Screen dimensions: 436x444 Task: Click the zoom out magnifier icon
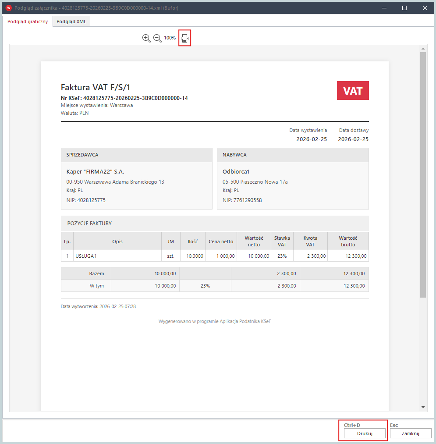157,38
